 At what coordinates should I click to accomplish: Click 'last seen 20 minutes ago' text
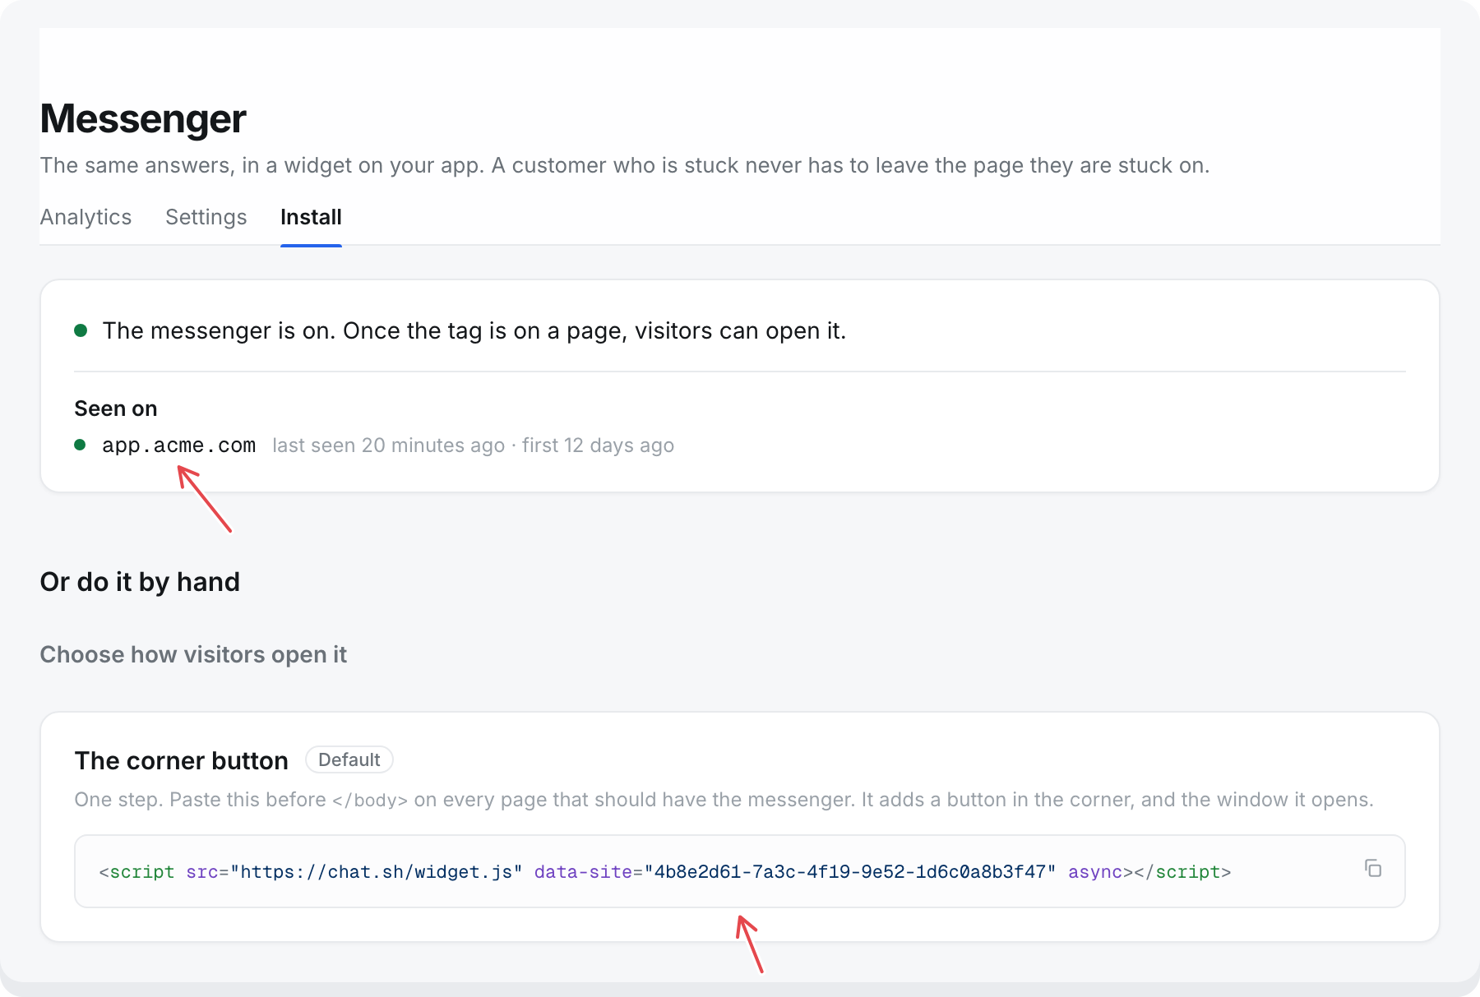point(388,445)
